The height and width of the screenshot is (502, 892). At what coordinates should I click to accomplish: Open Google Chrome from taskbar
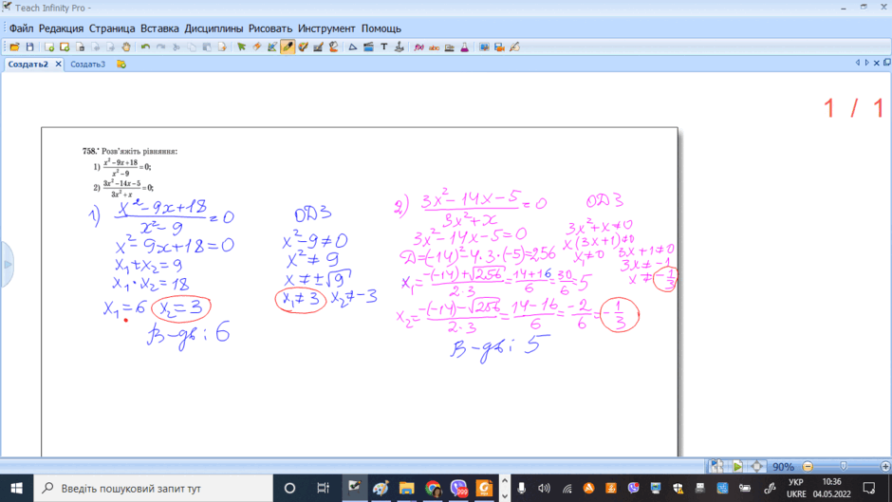click(x=433, y=489)
